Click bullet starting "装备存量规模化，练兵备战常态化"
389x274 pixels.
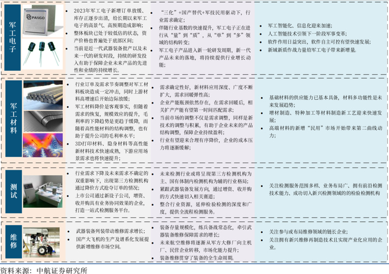(206, 231)
